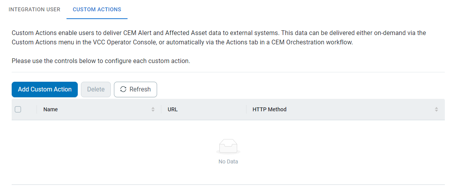Select the Custom Actions tab
Screen dimensions: 453x193
(97, 9)
